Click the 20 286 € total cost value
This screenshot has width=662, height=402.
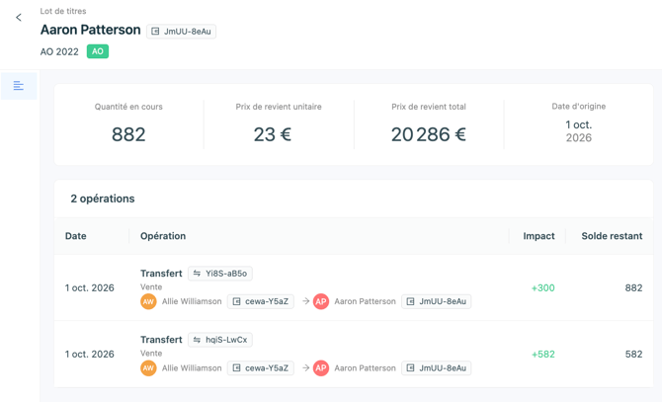(x=429, y=134)
